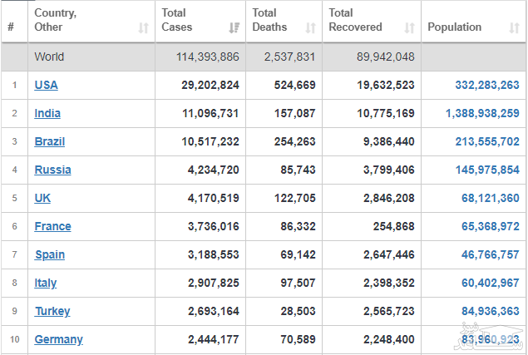Image resolution: width=528 pixels, height=355 pixels.
Task: Click sort icon in Total Deaths header
Action: tap(310, 27)
